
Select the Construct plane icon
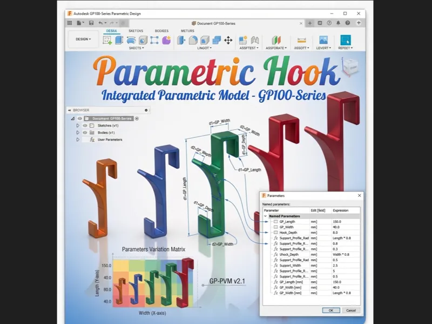276,40
